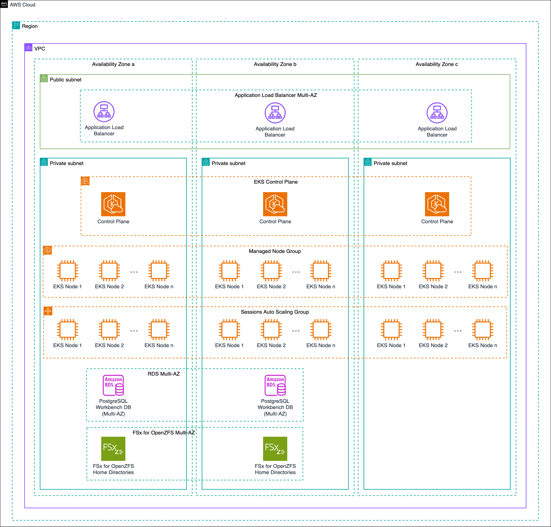Select Control Plane icon in Zone c
This screenshot has height=527, width=551.
437,204
